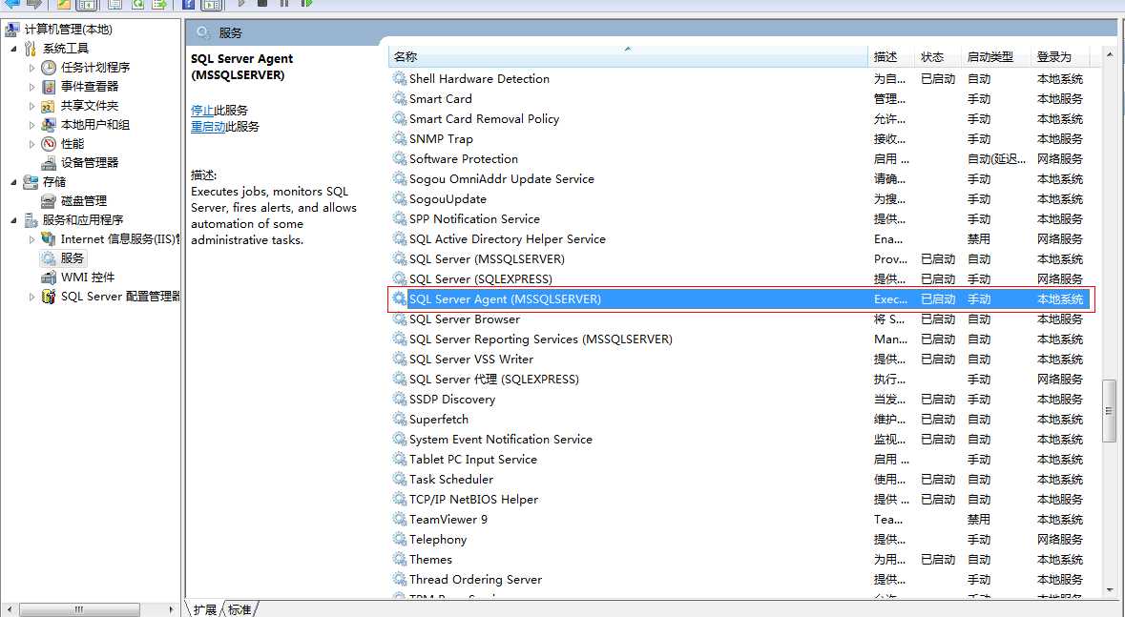Switch to the 标准 tab
Image resolution: width=1125 pixels, height=617 pixels.
point(240,609)
